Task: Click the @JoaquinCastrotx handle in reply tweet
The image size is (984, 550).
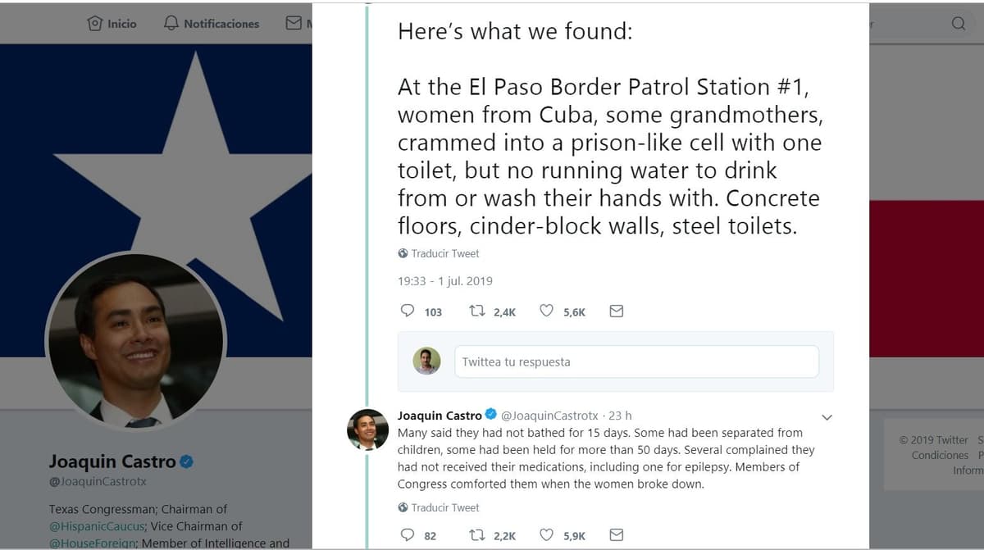Action: (549, 416)
